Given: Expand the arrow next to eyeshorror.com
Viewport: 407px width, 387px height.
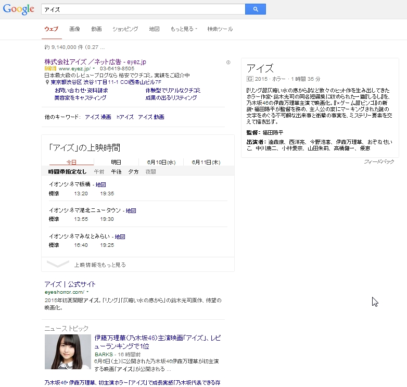Looking at the screenshot, I should click(x=87, y=292).
